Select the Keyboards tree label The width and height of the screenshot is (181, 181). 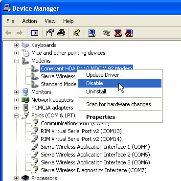tap(44, 45)
